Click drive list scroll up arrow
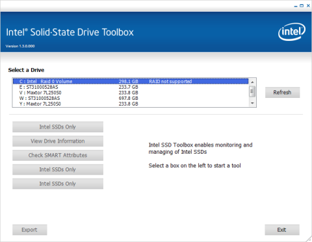312x242 pixels. click(252, 82)
